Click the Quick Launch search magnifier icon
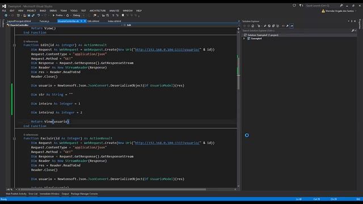This screenshot has height=204, width=363. tap(341, 6)
